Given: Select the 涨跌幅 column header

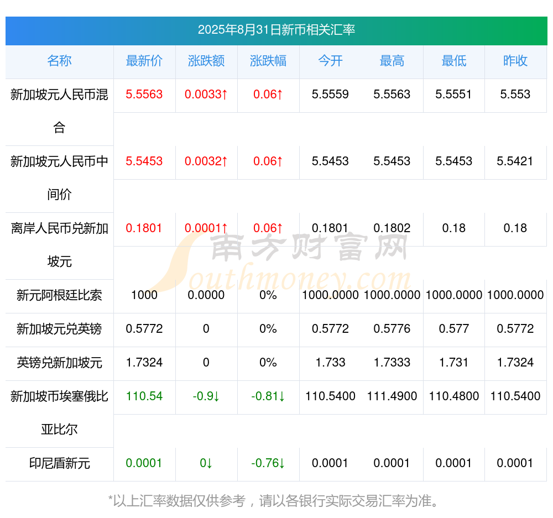Looking at the screenshot, I should [268, 61].
